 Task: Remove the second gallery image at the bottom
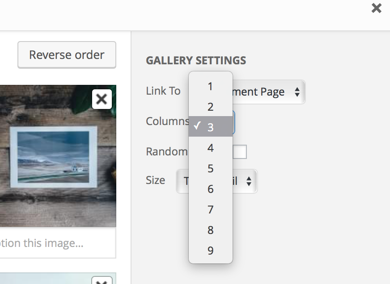pos(102,281)
